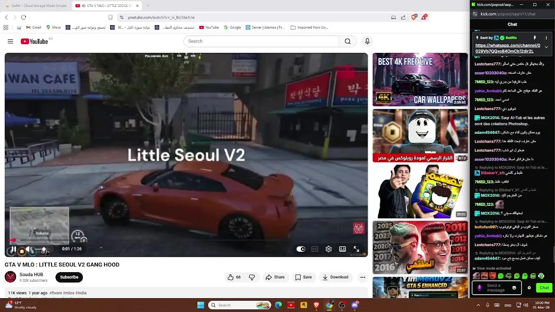The image size is (555, 312).
Task: Open Souda HUB channel avatar
Action: 10,277
